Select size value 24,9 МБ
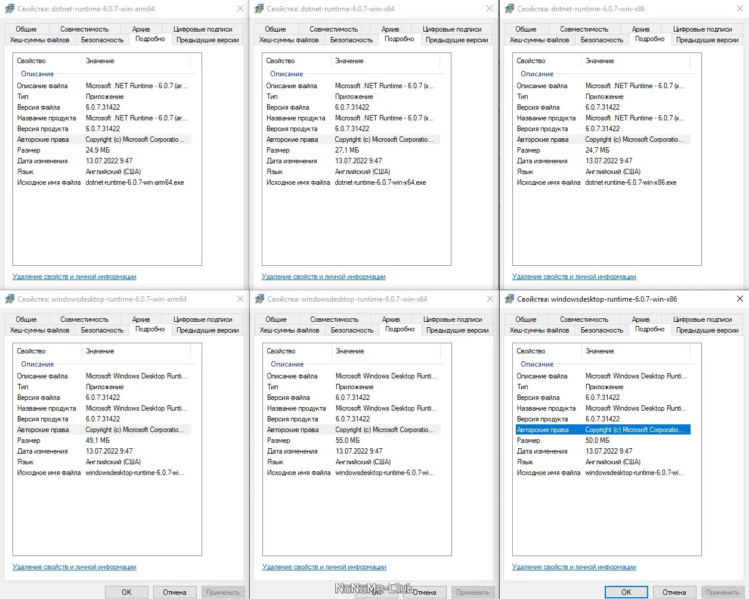749x599 pixels. pyautogui.click(x=98, y=150)
